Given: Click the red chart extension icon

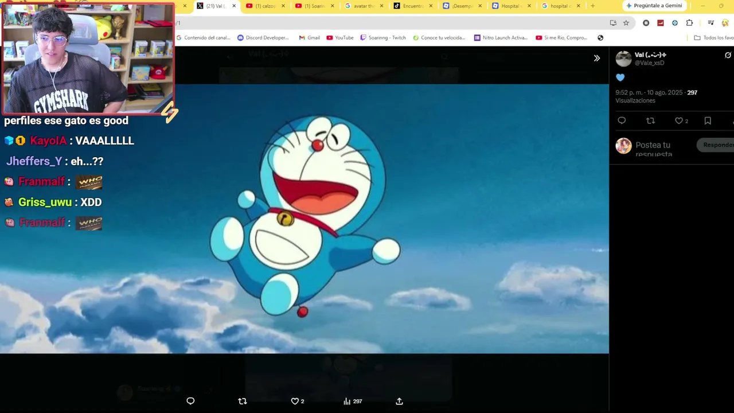Looking at the screenshot, I should coord(661,23).
